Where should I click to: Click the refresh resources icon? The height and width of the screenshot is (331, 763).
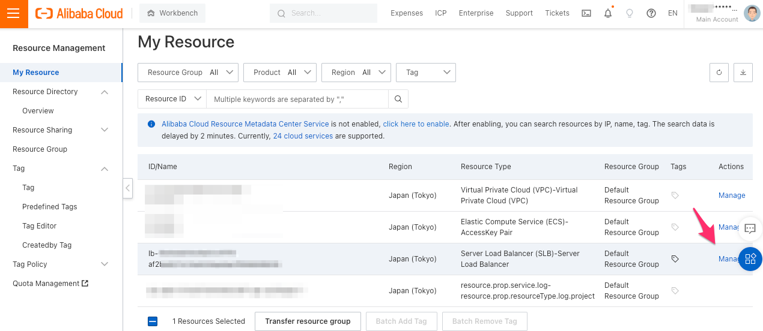click(x=719, y=73)
